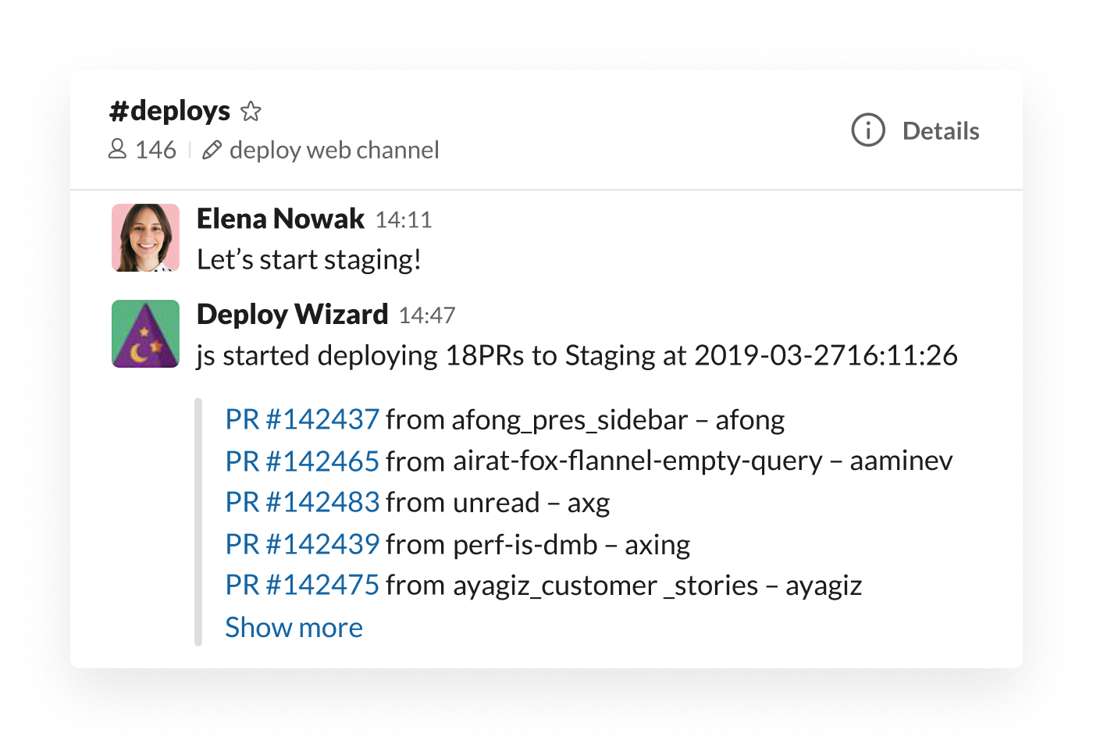Click the message 'Let's start staging!'
Viewport: 1093px width, 737px height.
pyautogui.click(x=309, y=260)
